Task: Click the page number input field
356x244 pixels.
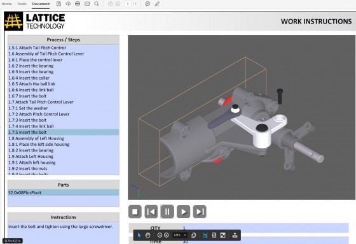Action: click(x=128, y=4)
